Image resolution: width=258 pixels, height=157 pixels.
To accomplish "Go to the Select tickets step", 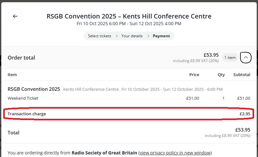I will pos(99,36).
